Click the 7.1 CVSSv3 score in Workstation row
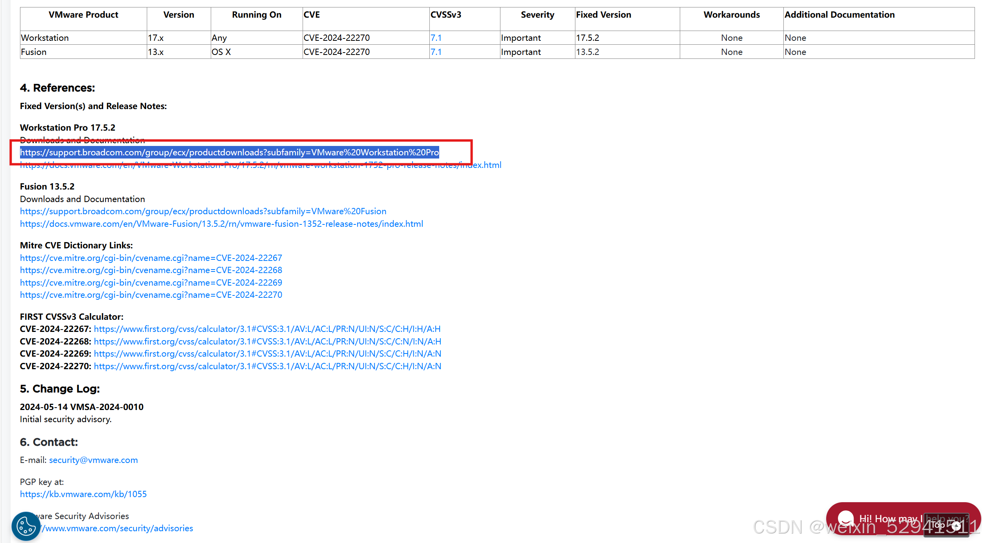The width and height of the screenshot is (982, 543). pos(436,38)
